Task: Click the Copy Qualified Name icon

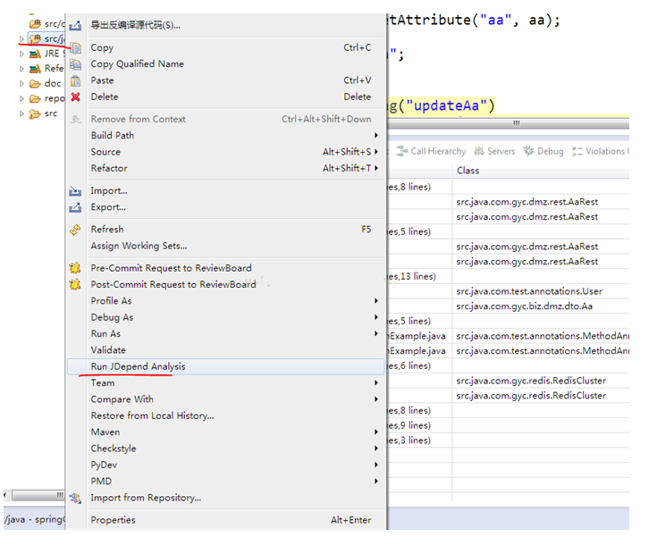Action: click(x=75, y=64)
